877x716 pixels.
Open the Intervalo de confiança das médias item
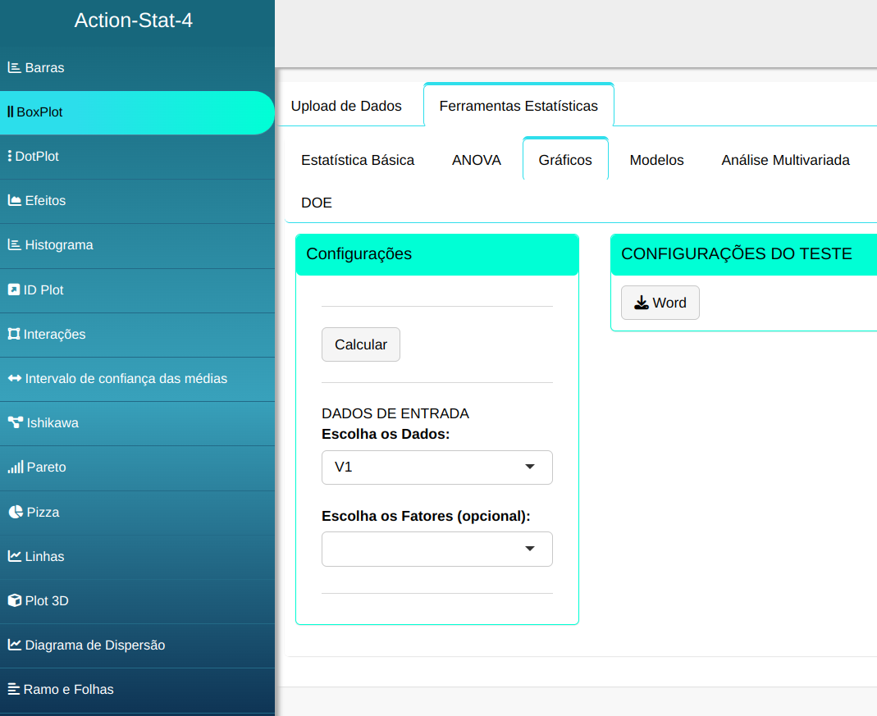[126, 379]
